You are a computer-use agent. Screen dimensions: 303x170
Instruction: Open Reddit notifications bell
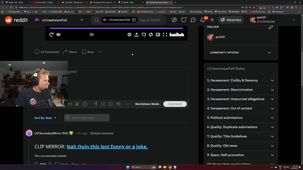tap(203, 20)
